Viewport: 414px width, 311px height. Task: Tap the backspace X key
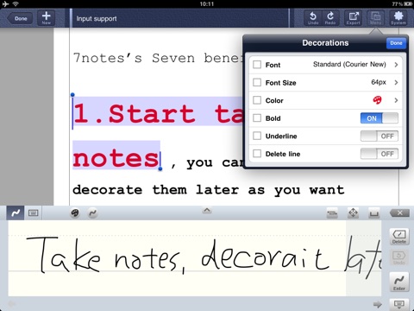coord(399,213)
